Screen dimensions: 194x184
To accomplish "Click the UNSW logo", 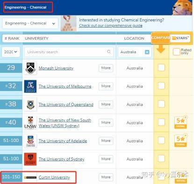I will (x=30, y=123).
